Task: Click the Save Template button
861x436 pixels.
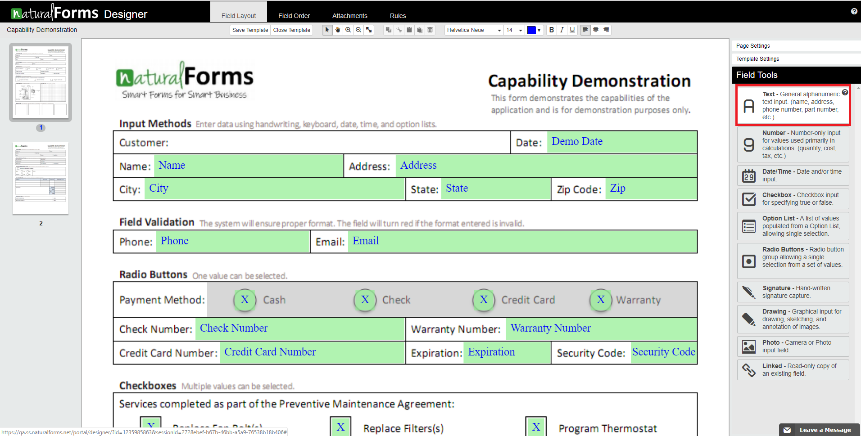Action: click(x=250, y=30)
